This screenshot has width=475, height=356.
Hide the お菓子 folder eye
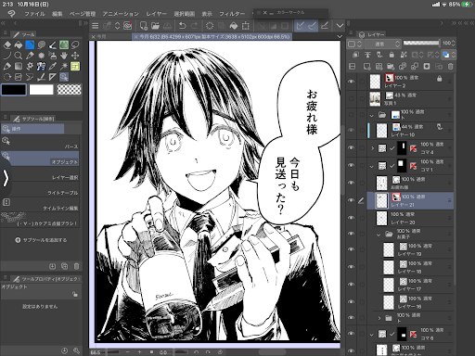click(351, 234)
